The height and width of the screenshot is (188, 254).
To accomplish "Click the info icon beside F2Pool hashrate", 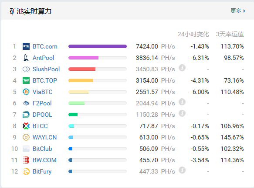I will click(x=182, y=102).
